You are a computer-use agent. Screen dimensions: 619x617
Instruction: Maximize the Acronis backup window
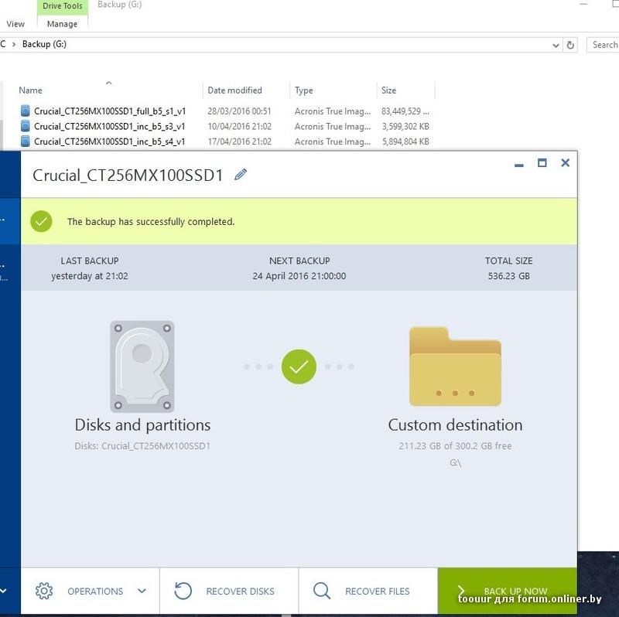click(542, 162)
